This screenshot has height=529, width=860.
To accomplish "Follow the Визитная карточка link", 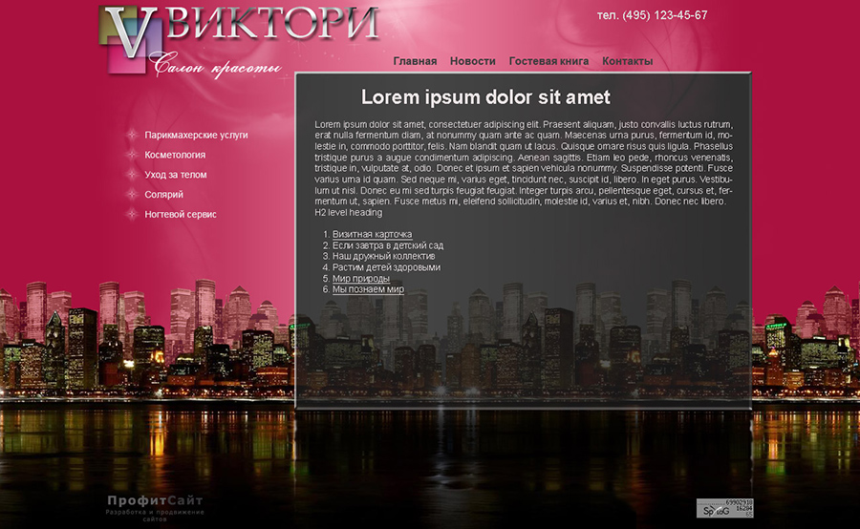I will tap(372, 234).
